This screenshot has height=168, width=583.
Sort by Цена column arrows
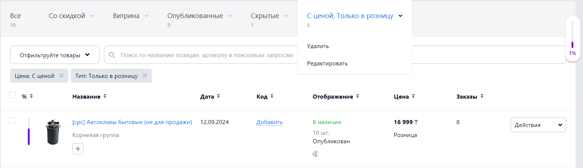click(x=413, y=96)
